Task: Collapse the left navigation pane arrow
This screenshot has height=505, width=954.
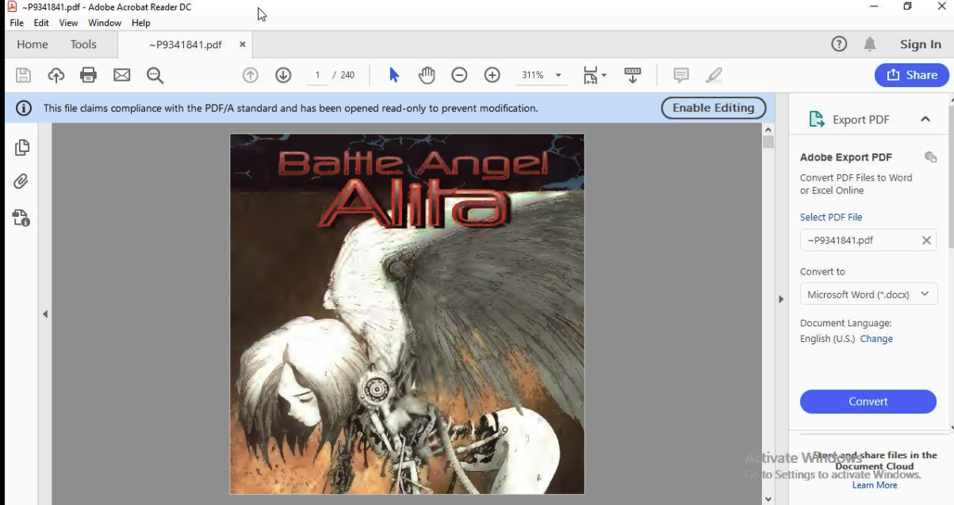Action: point(45,314)
